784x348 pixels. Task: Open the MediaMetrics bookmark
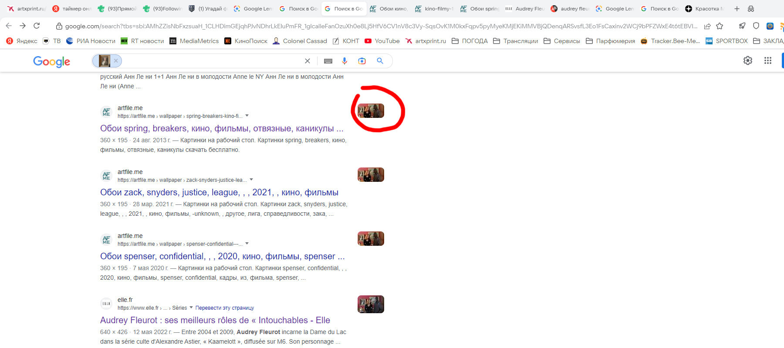coord(194,41)
